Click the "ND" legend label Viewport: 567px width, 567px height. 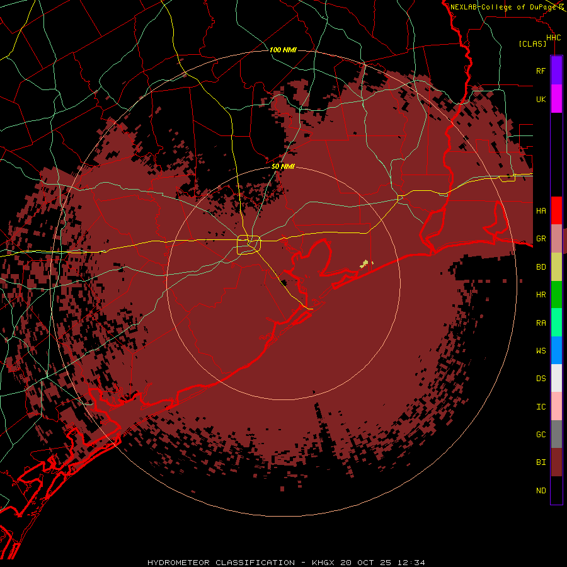[x=541, y=491]
